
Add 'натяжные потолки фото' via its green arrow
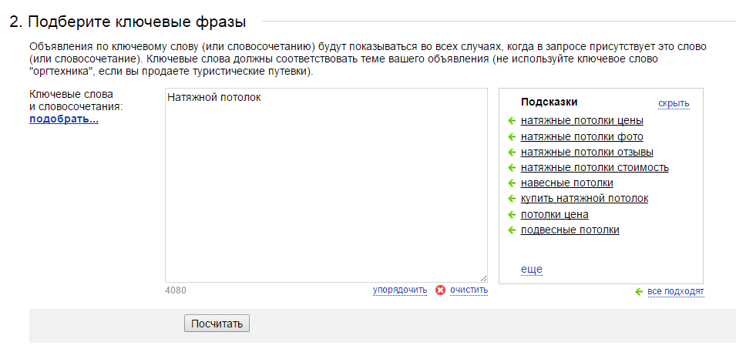[x=512, y=137]
